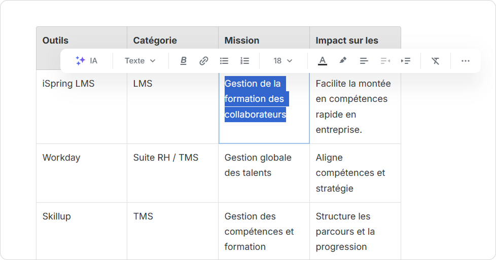496x260 pixels.
Task: Open the Texte style dropdown
Action: click(x=140, y=61)
